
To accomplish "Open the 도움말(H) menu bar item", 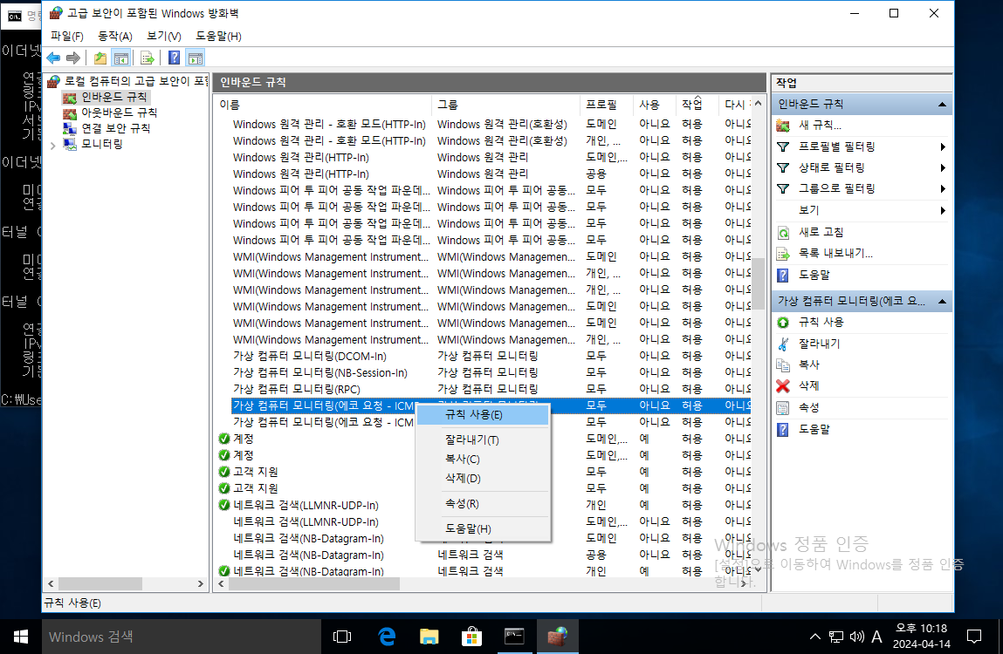I will pos(218,37).
